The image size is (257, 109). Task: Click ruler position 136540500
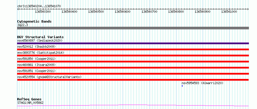(x=96, y=12)
